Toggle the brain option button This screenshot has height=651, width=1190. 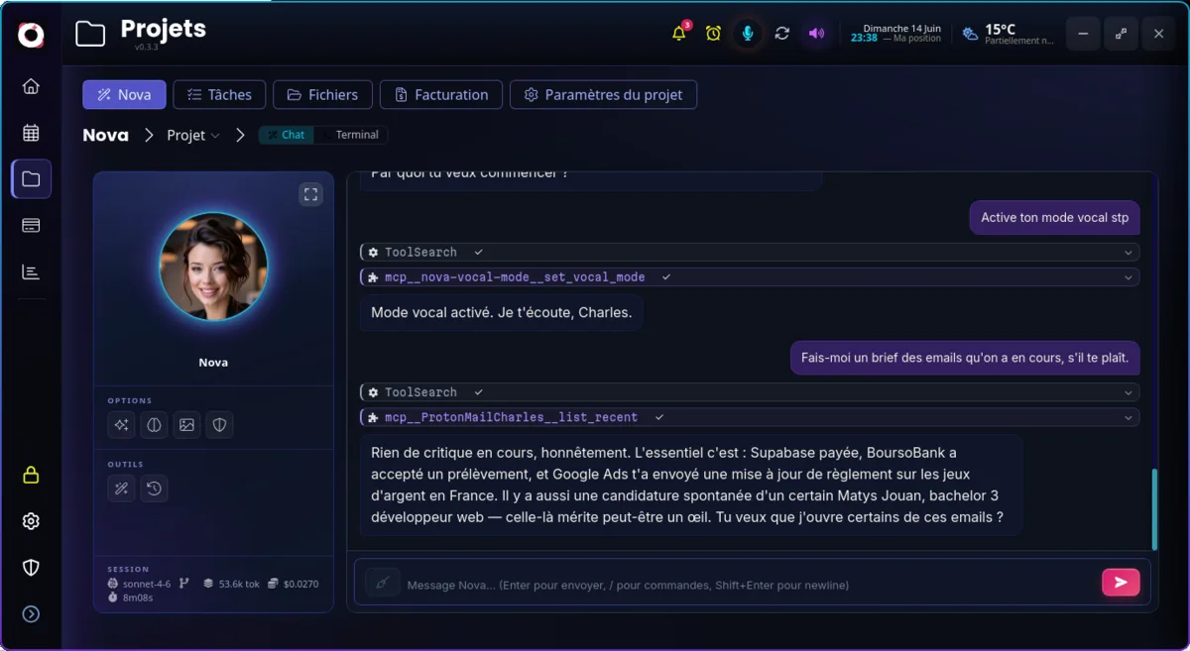click(x=154, y=425)
